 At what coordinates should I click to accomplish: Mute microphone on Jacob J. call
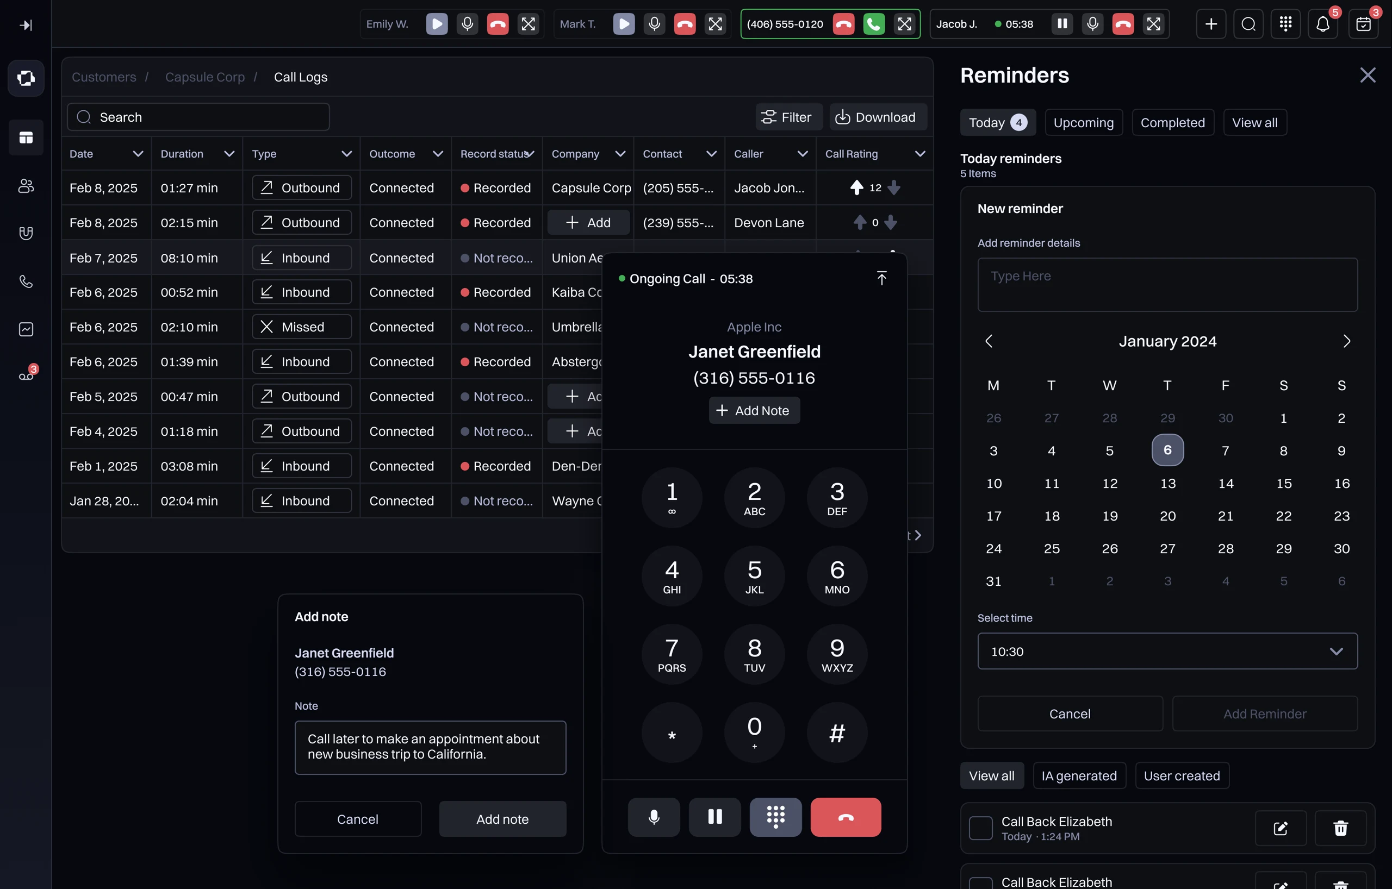point(1092,24)
